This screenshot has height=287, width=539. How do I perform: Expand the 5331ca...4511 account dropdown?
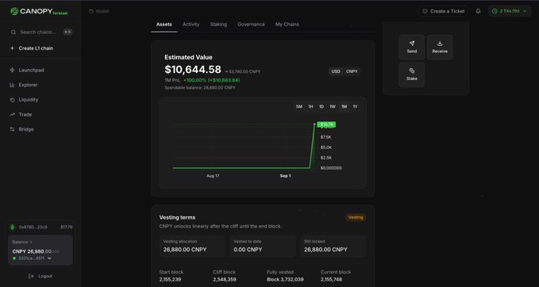click(x=49, y=258)
